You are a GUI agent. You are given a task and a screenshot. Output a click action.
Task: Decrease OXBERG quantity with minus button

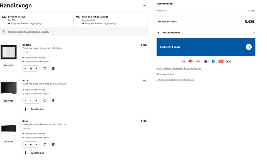pos(26,68)
